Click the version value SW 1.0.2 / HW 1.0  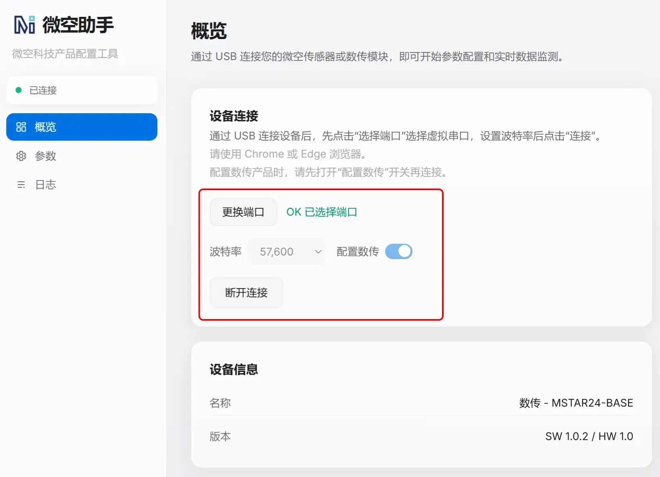[589, 436]
